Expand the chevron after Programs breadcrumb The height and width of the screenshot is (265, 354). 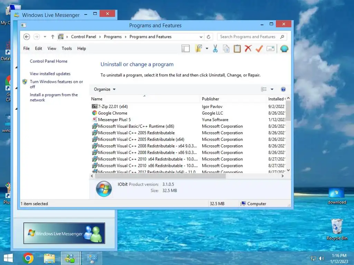(x=125, y=37)
